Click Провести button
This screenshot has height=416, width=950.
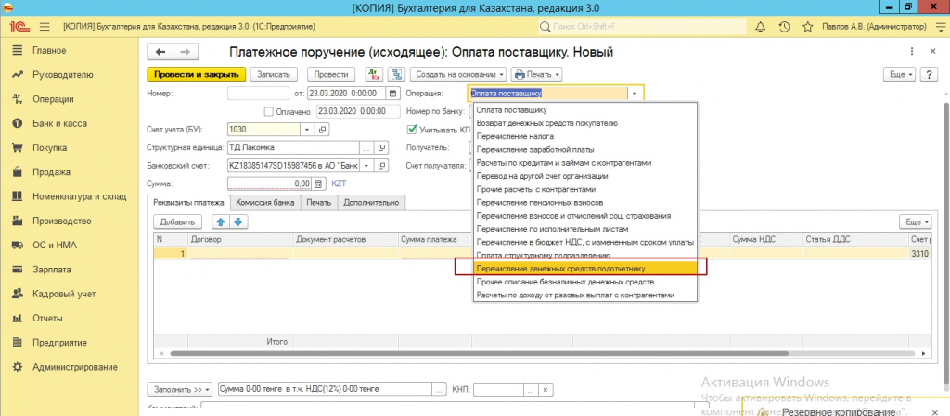331,74
